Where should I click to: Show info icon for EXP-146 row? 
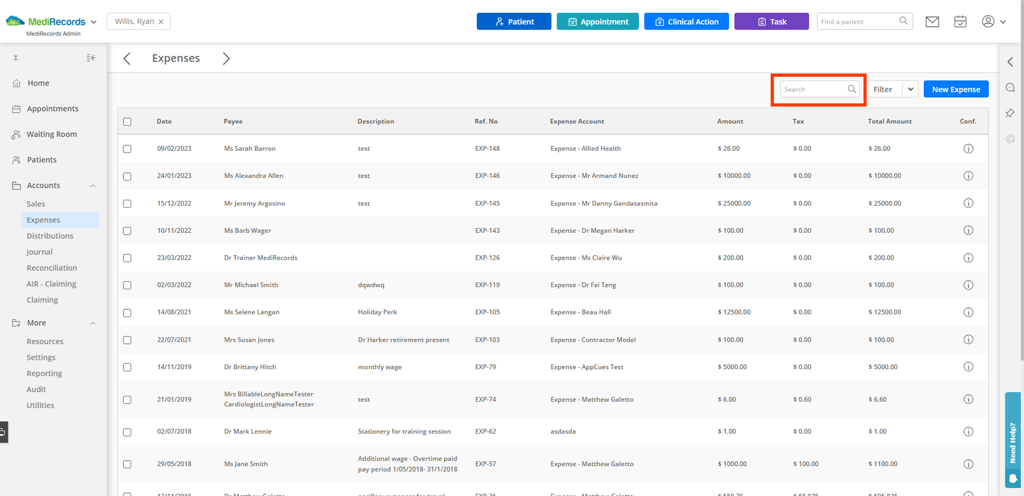coord(968,176)
